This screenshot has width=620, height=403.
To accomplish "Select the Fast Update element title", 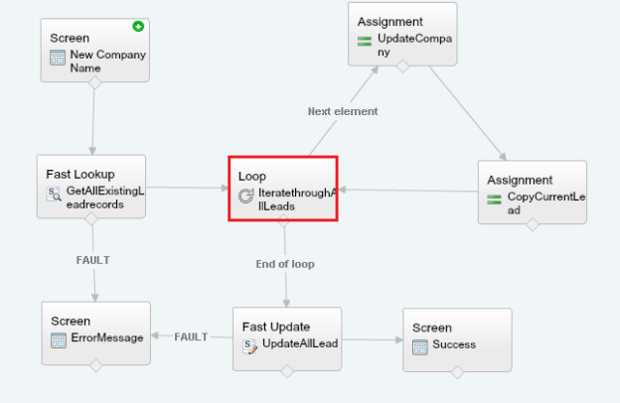I will 276,327.
